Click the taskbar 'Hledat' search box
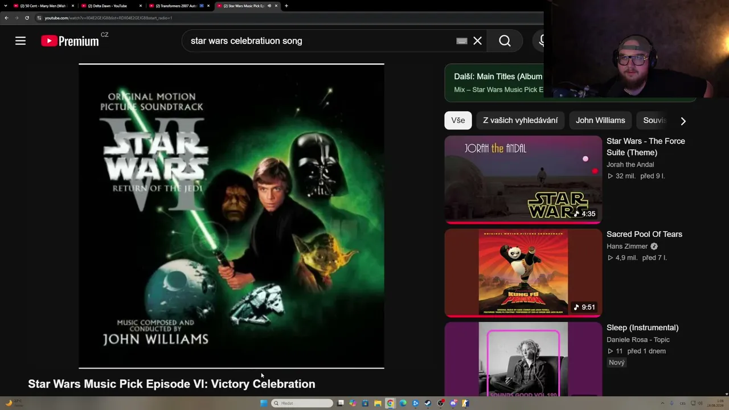 coord(302,403)
